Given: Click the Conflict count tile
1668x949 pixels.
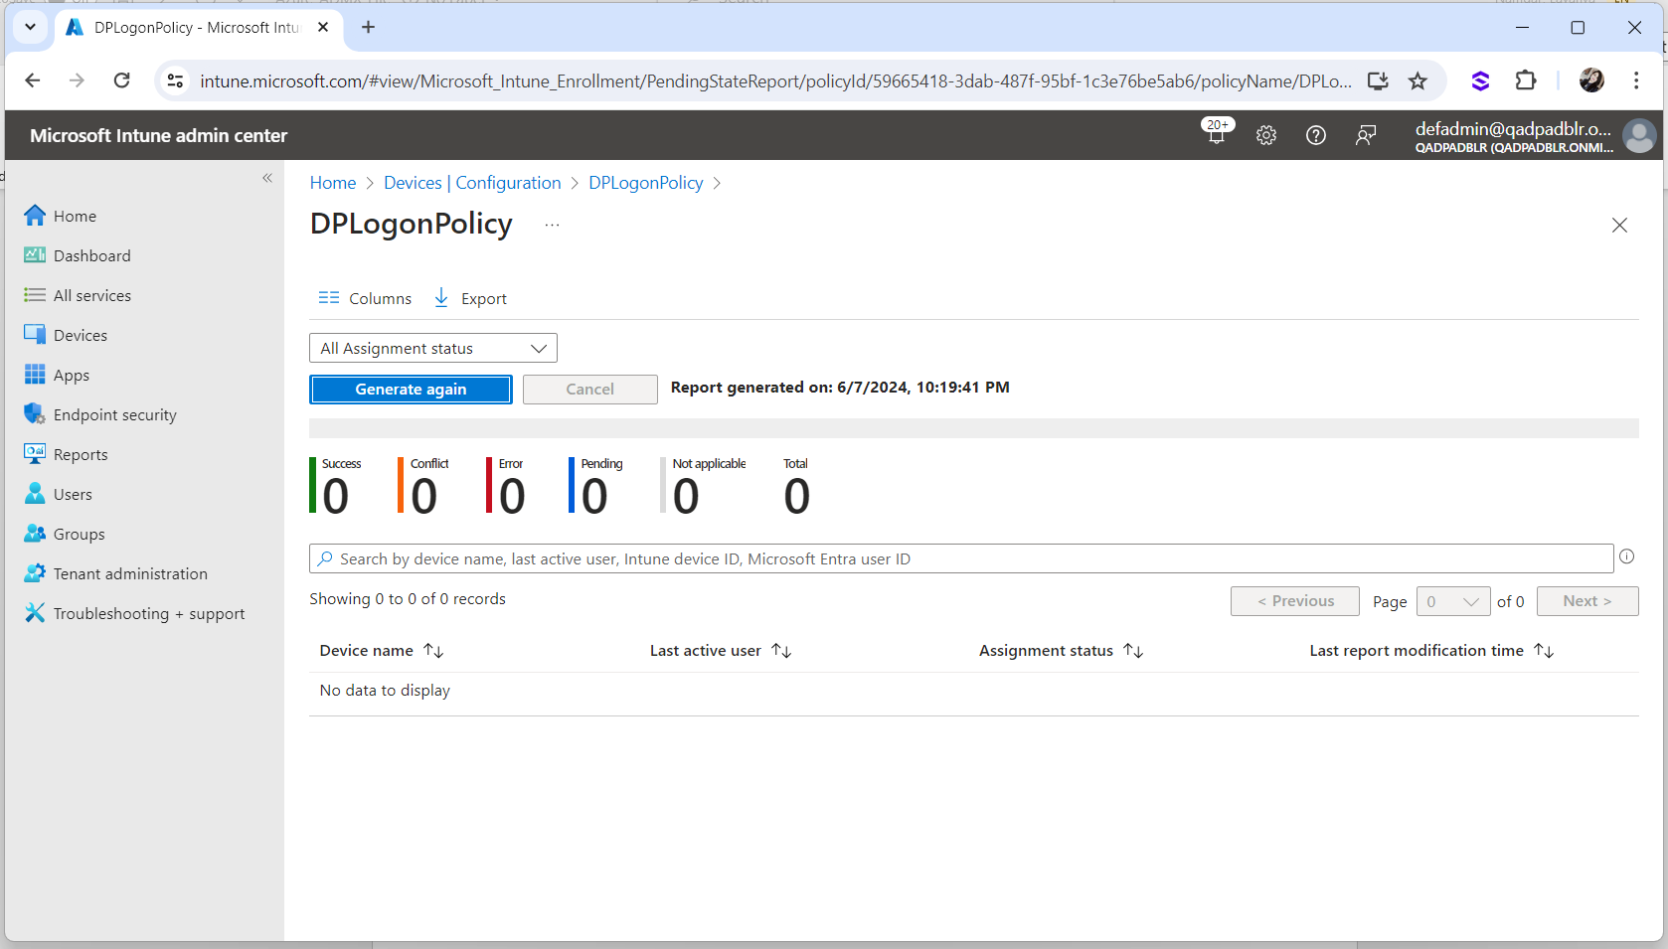Looking at the screenshot, I should click(424, 486).
